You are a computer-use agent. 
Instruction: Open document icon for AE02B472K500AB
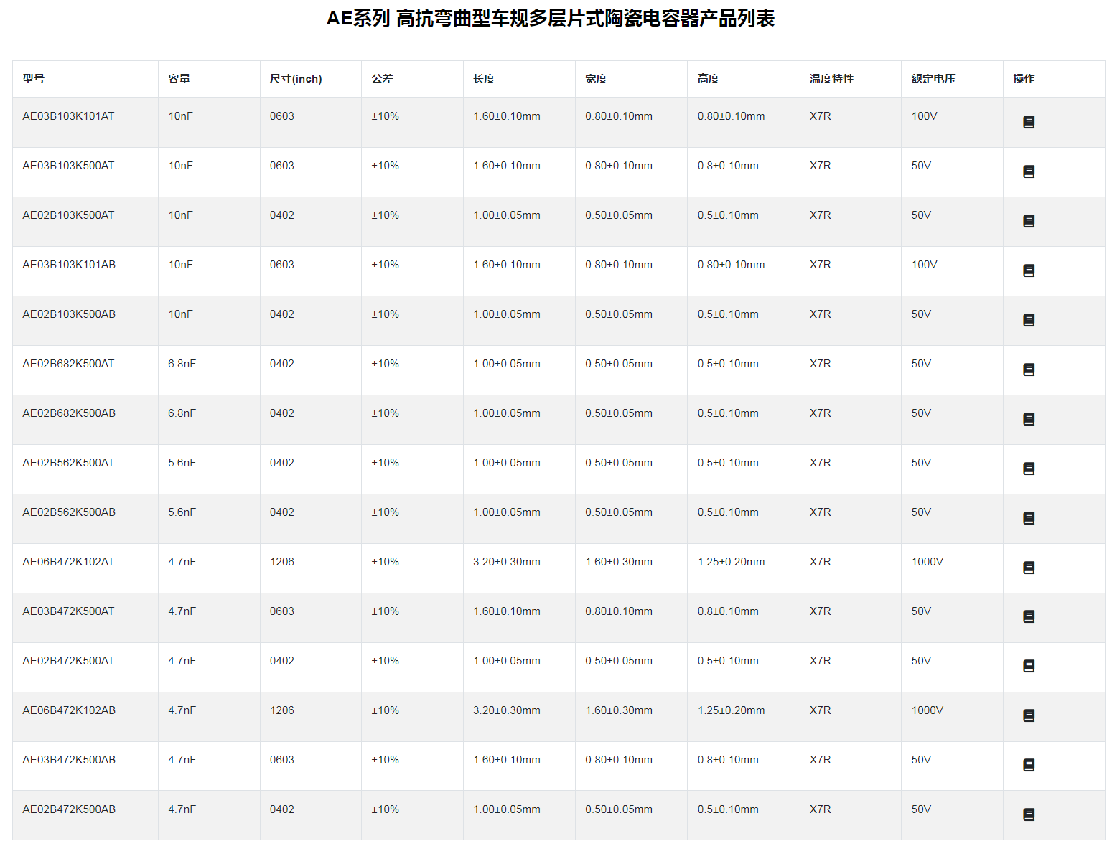(x=1028, y=814)
